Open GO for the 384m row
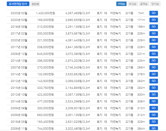The height and width of the screenshot is (131, 166). coord(154,128)
